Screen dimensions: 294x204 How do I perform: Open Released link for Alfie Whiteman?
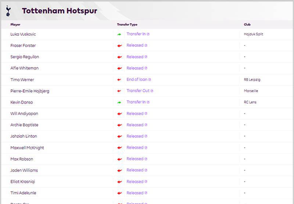tap(135, 68)
